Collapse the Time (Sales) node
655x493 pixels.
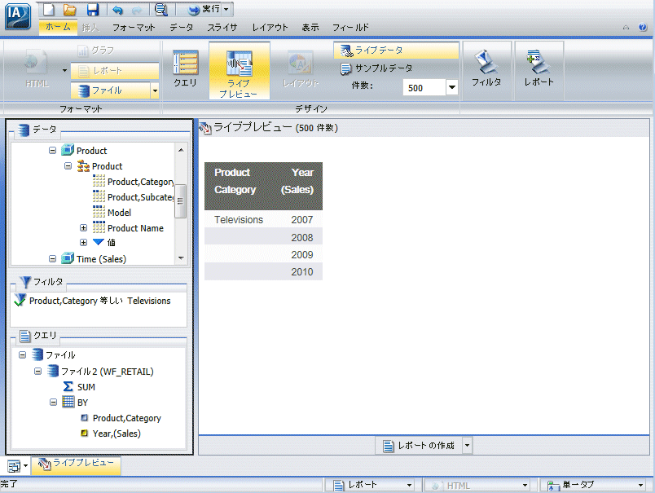(52, 259)
